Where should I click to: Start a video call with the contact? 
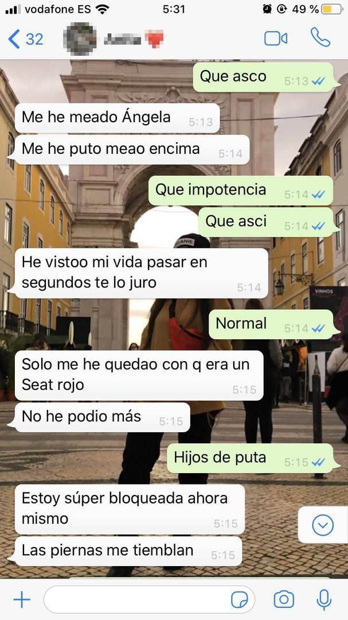click(276, 39)
